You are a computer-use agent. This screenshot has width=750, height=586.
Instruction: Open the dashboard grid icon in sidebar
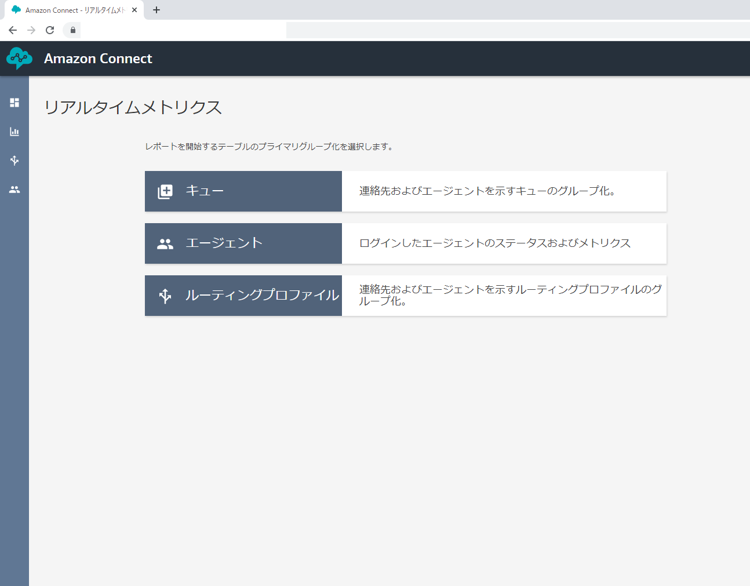click(14, 103)
